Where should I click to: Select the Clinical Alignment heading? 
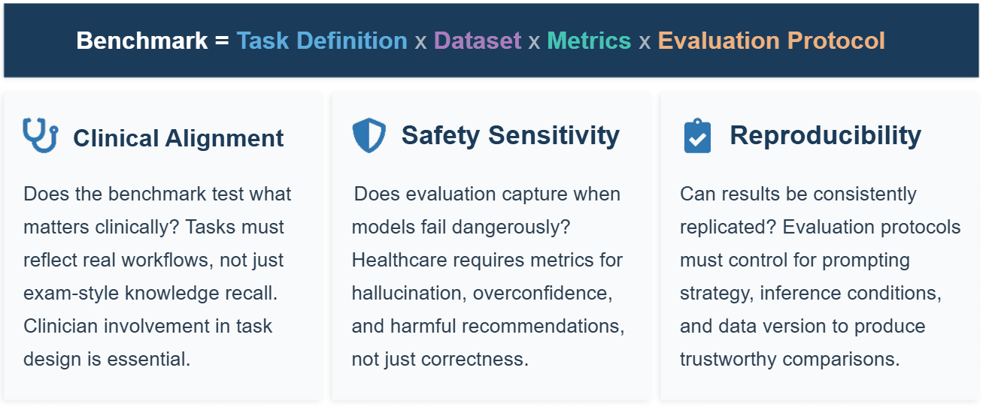(x=178, y=138)
